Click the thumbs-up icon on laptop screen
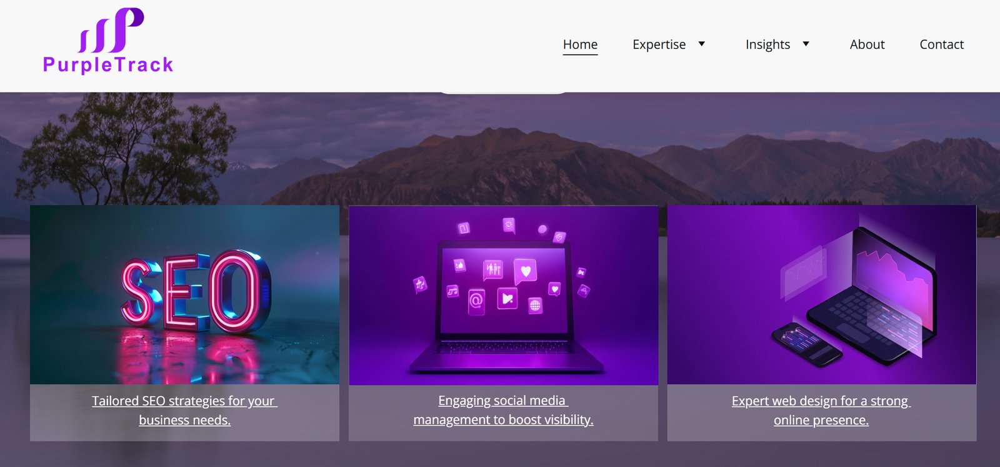The width and height of the screenshot is (1000, 467). coord(460,265)
